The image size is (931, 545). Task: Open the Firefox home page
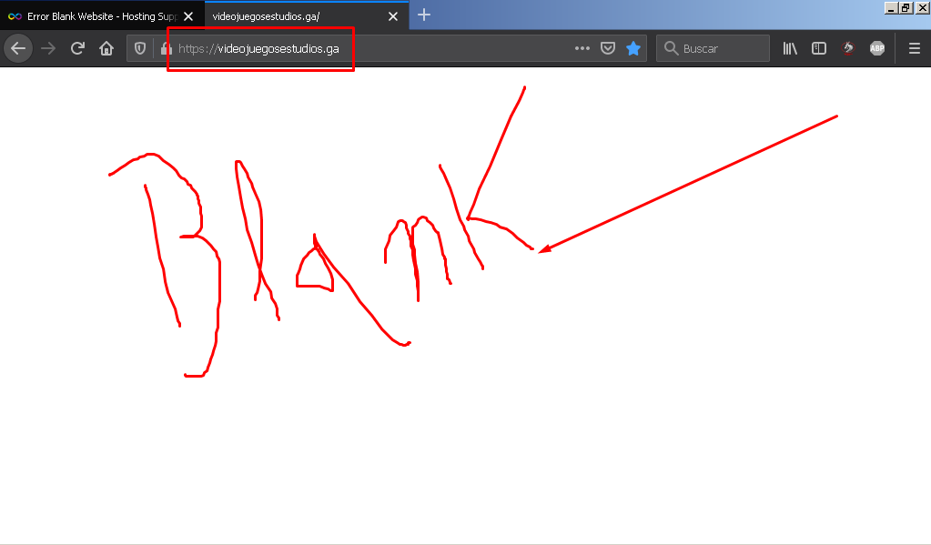[106, 48]
